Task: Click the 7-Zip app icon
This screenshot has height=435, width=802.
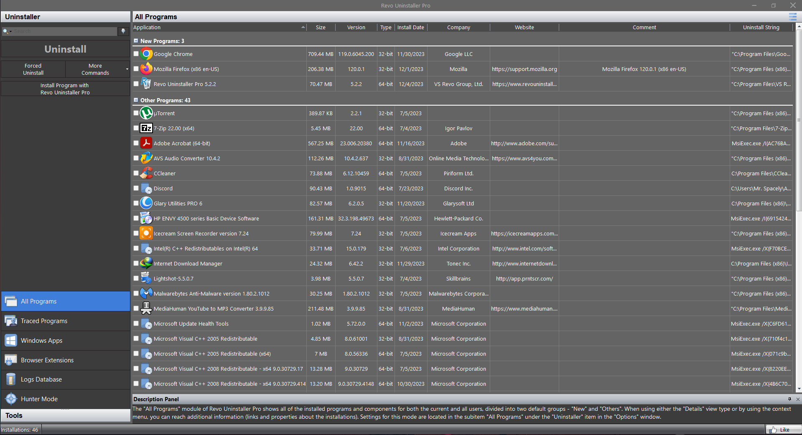Action: point(146,128)
